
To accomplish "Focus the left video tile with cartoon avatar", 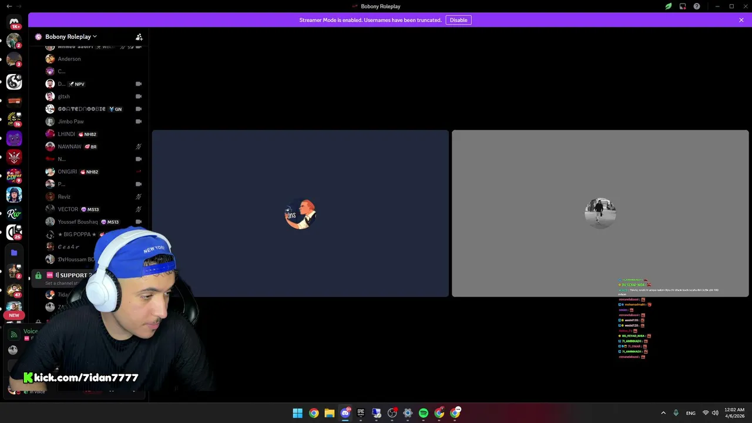I will coord(300,213).
